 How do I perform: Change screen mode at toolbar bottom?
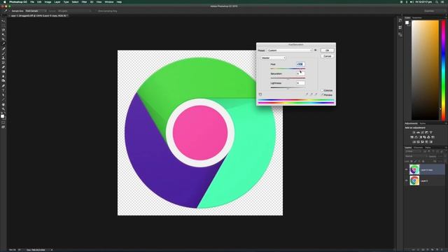pos(3,127)
